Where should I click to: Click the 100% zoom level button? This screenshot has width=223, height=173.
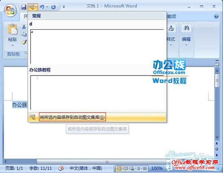point(157,168)
